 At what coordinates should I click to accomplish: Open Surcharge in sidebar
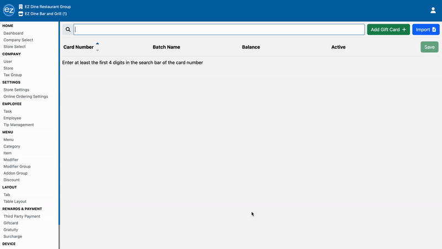pyautogui.click(x=13, y=237)
